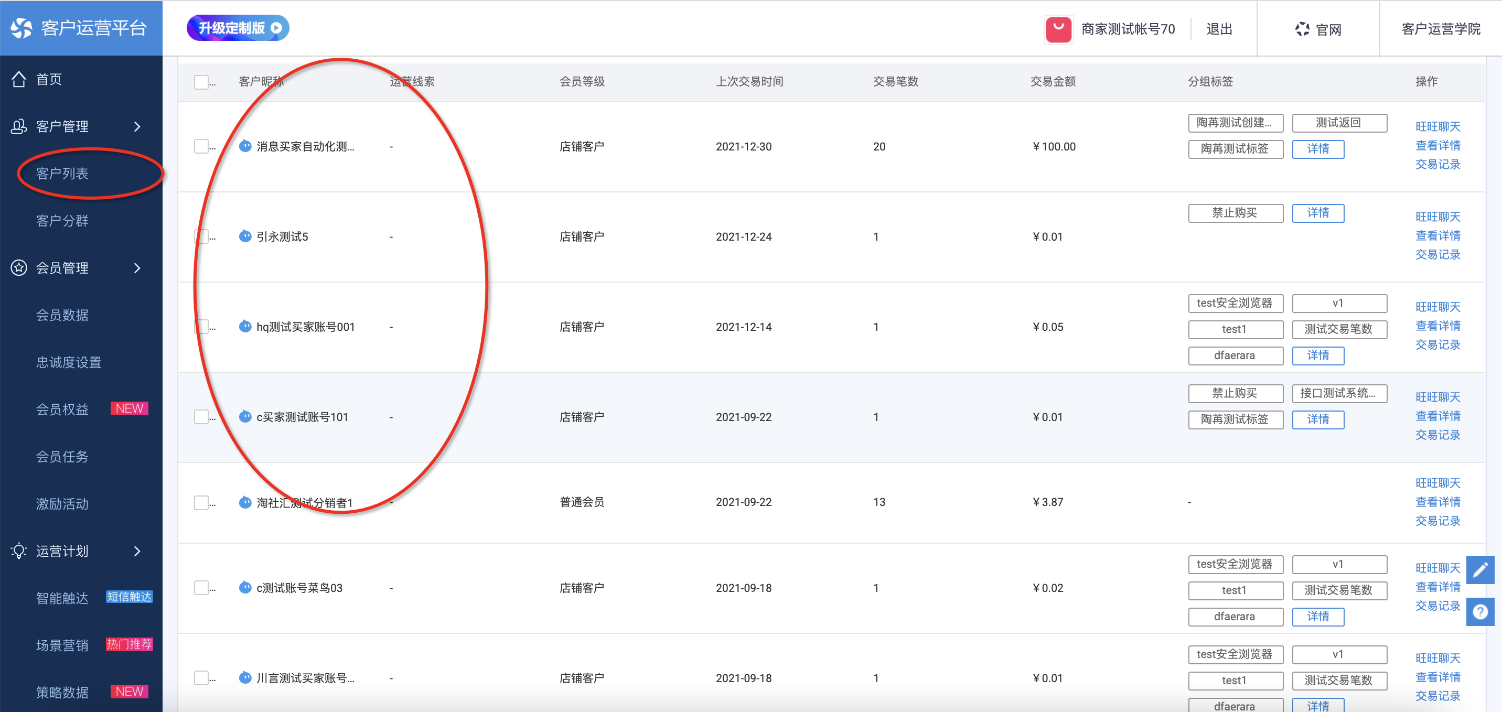Click the red merchant avatar icon

(1058, 29)
